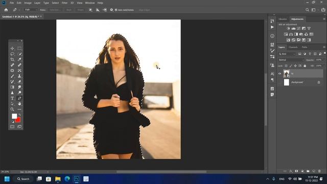Toggle Auto Add/Delete checkbox
The image size is (327, 184).
coord(116,10)
